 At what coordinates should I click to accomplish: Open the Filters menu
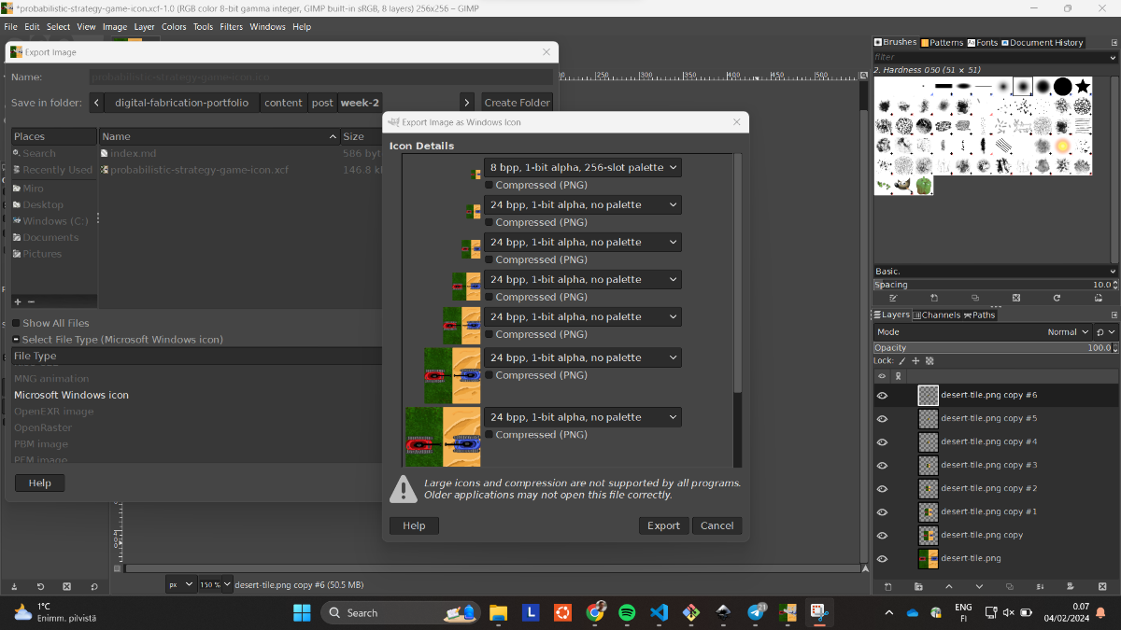click(231, 27)
